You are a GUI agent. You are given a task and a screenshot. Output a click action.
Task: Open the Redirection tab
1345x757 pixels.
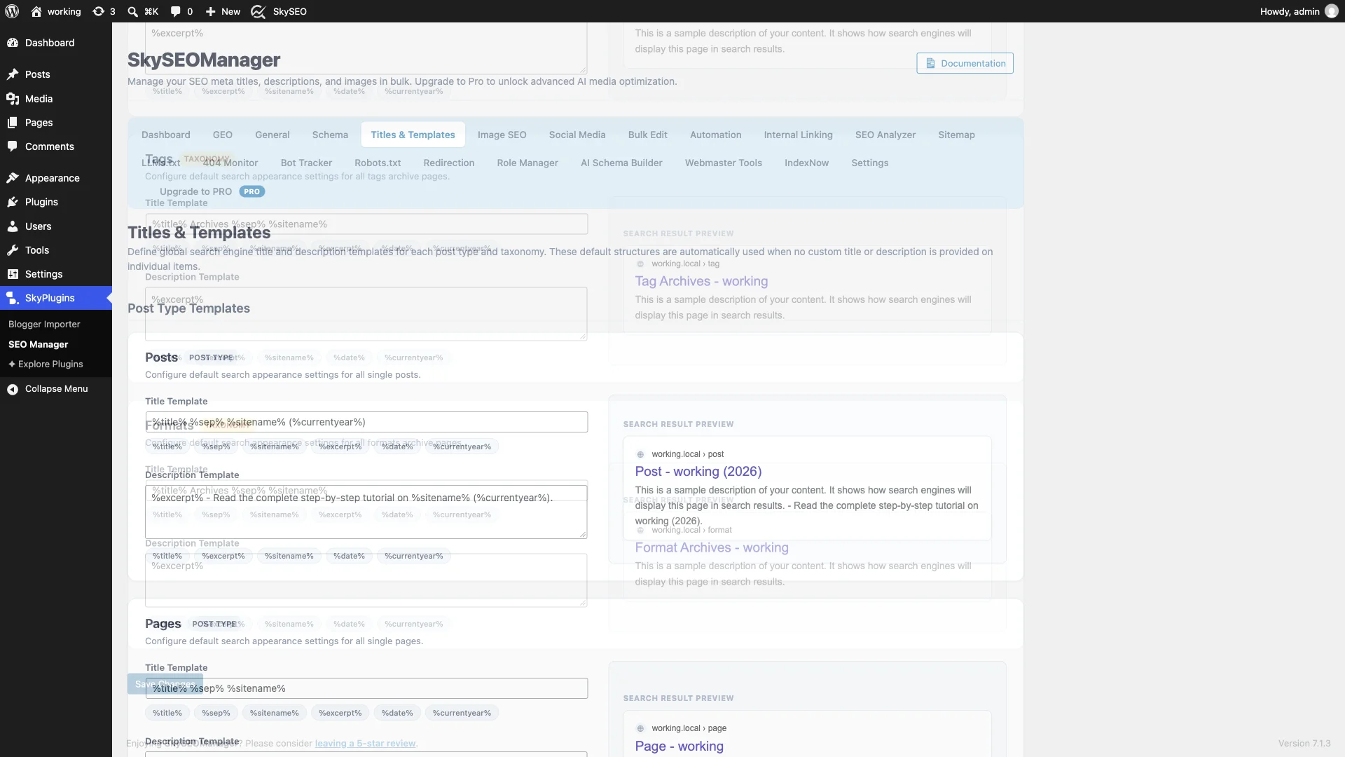coord(449,163)
